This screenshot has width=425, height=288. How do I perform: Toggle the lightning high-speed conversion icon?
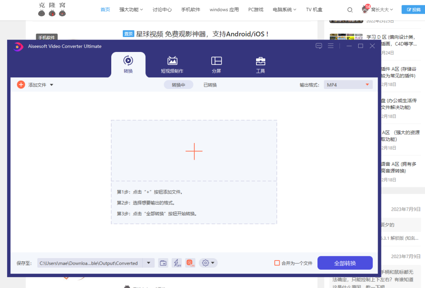177,263
